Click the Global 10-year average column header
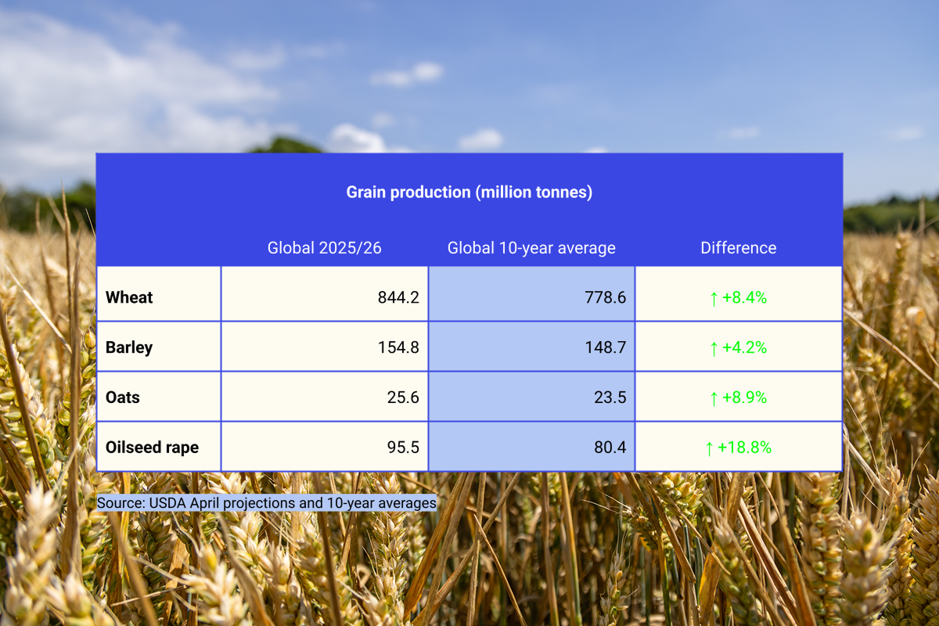939x626 pixels. point(531,247)
